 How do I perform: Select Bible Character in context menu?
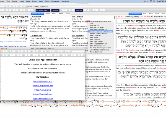(x=100, y=36)
